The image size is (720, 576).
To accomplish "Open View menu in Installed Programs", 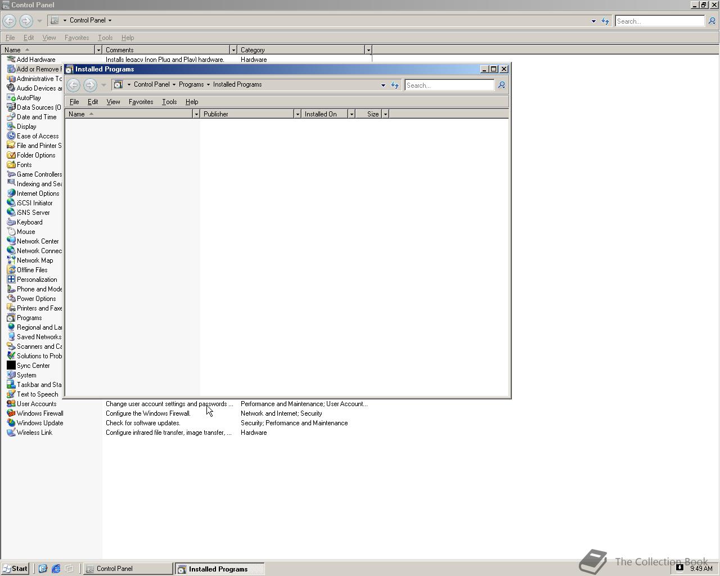I will pyautogui.click(x=113, y=102).
